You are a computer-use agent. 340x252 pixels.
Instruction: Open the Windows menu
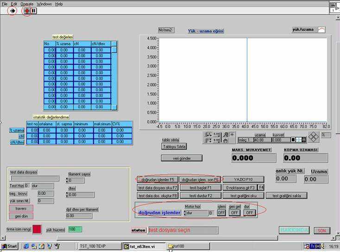click(44, 4)
